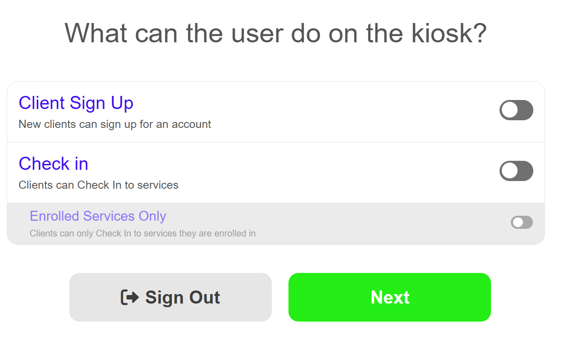This screenshot has height=345, width=563.
Task: Toggle the Enrolled Services Only switch
Action: pyautogui.click(x=522, y=222)
